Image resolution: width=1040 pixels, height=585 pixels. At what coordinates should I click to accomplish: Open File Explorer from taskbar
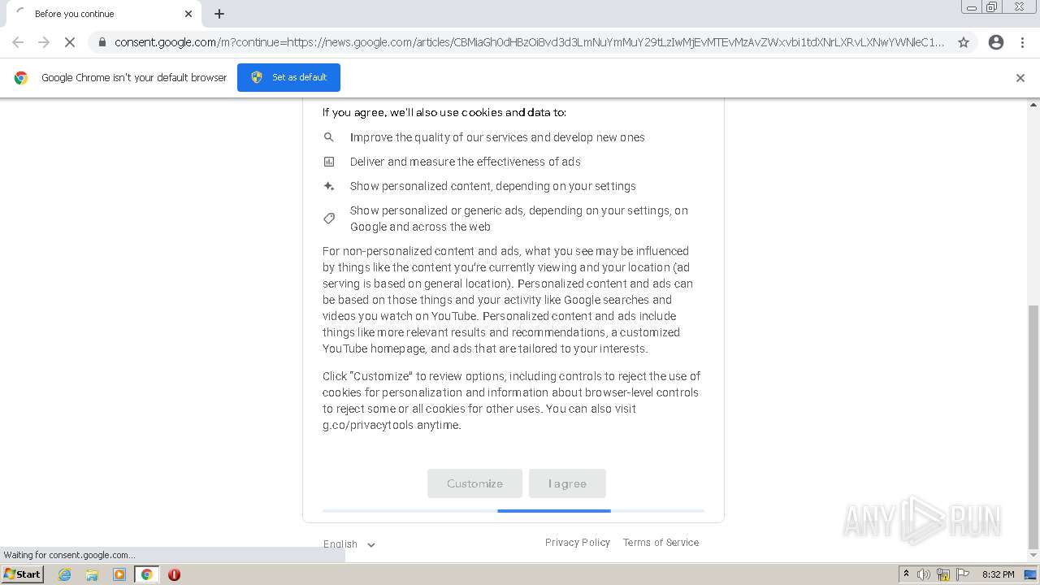[92, 574]
